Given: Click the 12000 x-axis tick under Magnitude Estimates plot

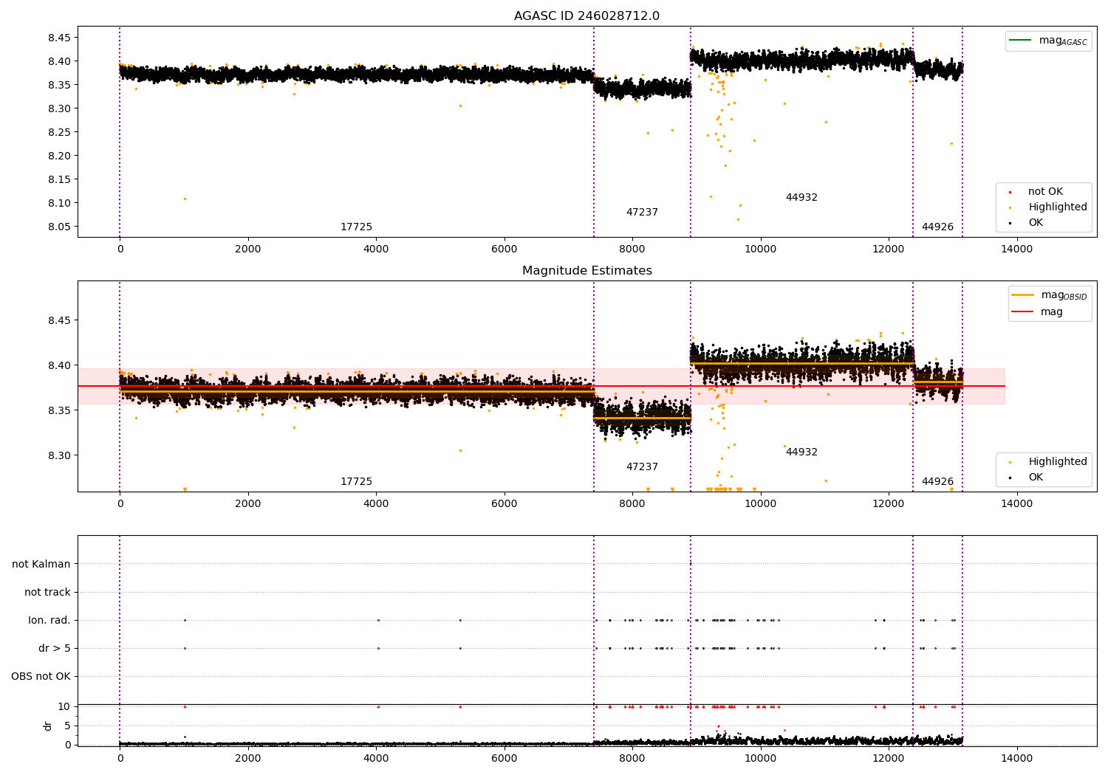Looking at the screenshot, I should pos(889,503).
